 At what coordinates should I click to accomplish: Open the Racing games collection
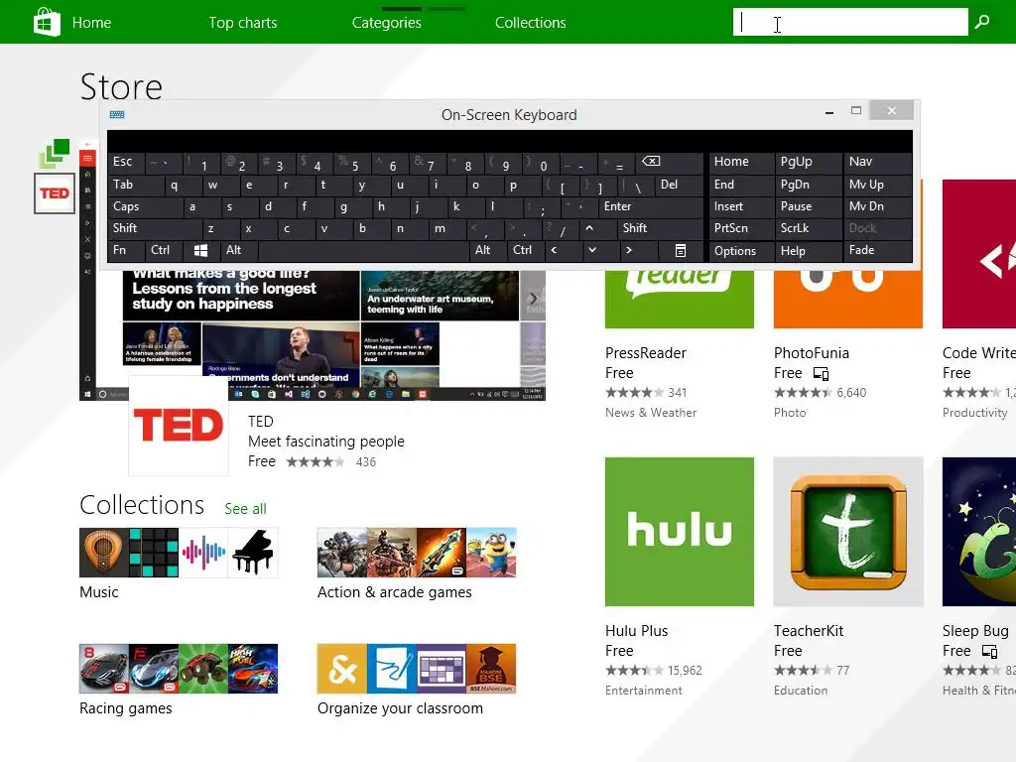179,680
